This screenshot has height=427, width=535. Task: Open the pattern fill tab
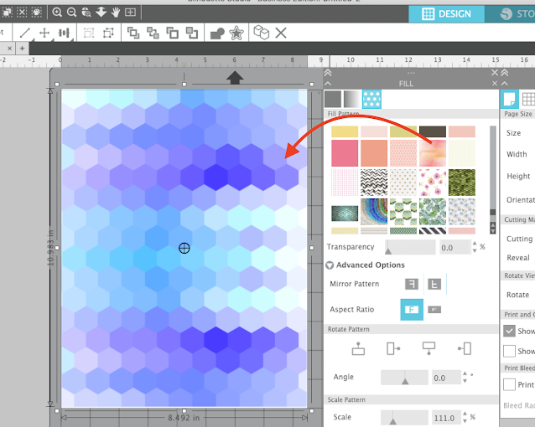(371, 99)
